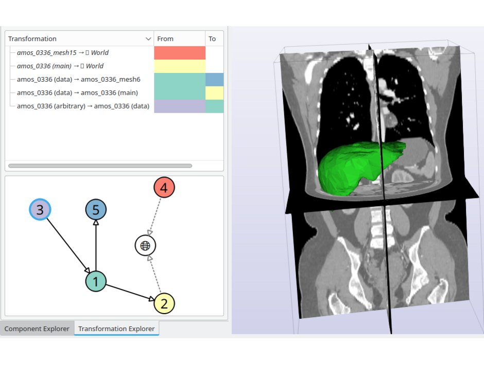This screenshot has height=365, width=484.
Task: Switch to the Component Explorer tab
Action: pos(37,328)
